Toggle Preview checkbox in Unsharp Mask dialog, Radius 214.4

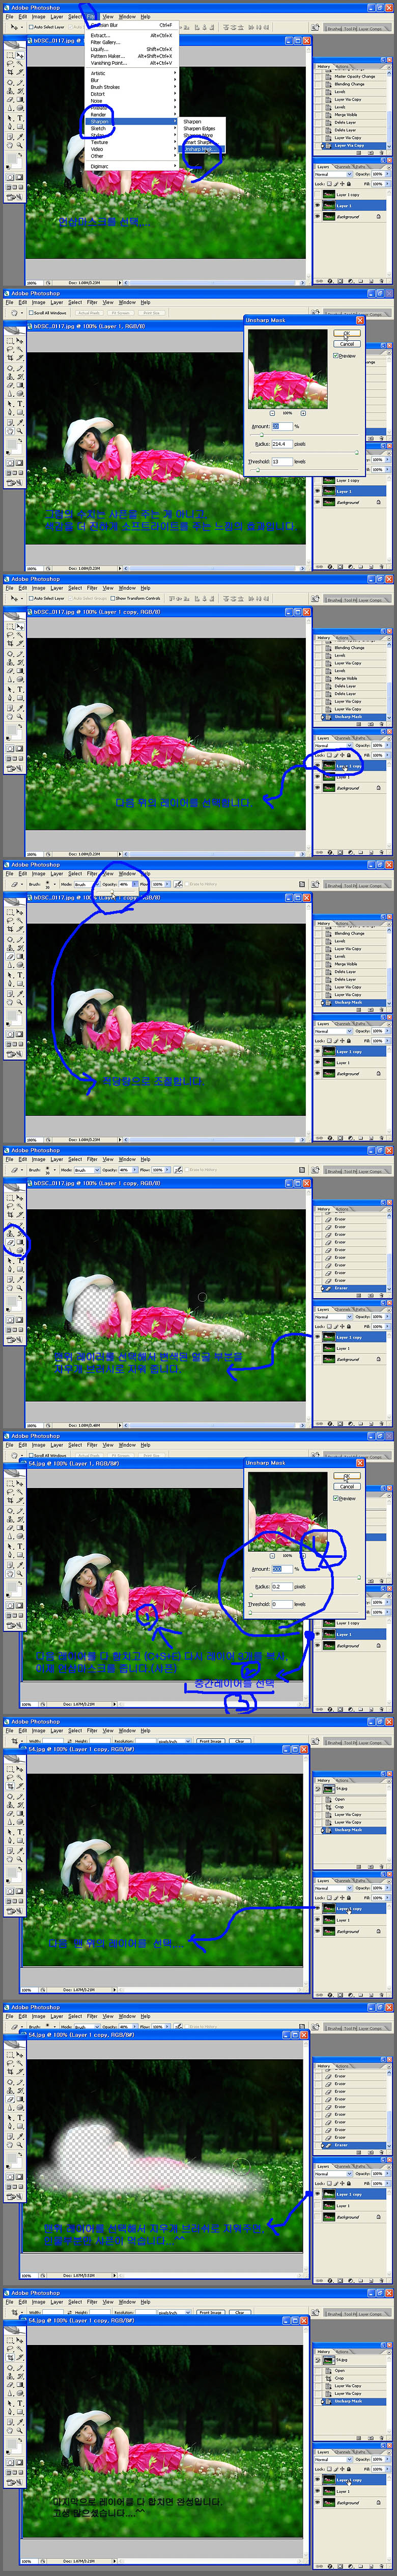(335, 356)
